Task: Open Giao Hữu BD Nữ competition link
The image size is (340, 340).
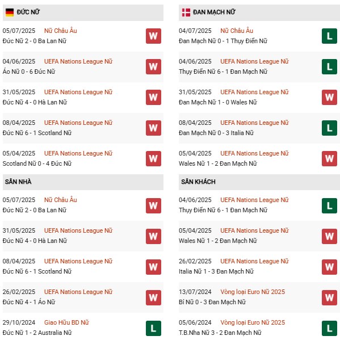Action: 66,322
